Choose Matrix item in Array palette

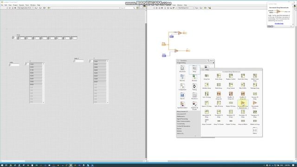pos(255,131)
